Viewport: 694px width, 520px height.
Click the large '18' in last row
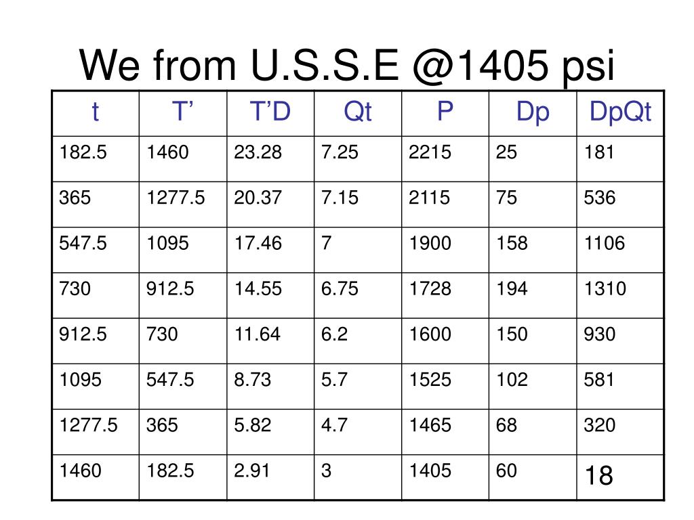click(599, 476)
